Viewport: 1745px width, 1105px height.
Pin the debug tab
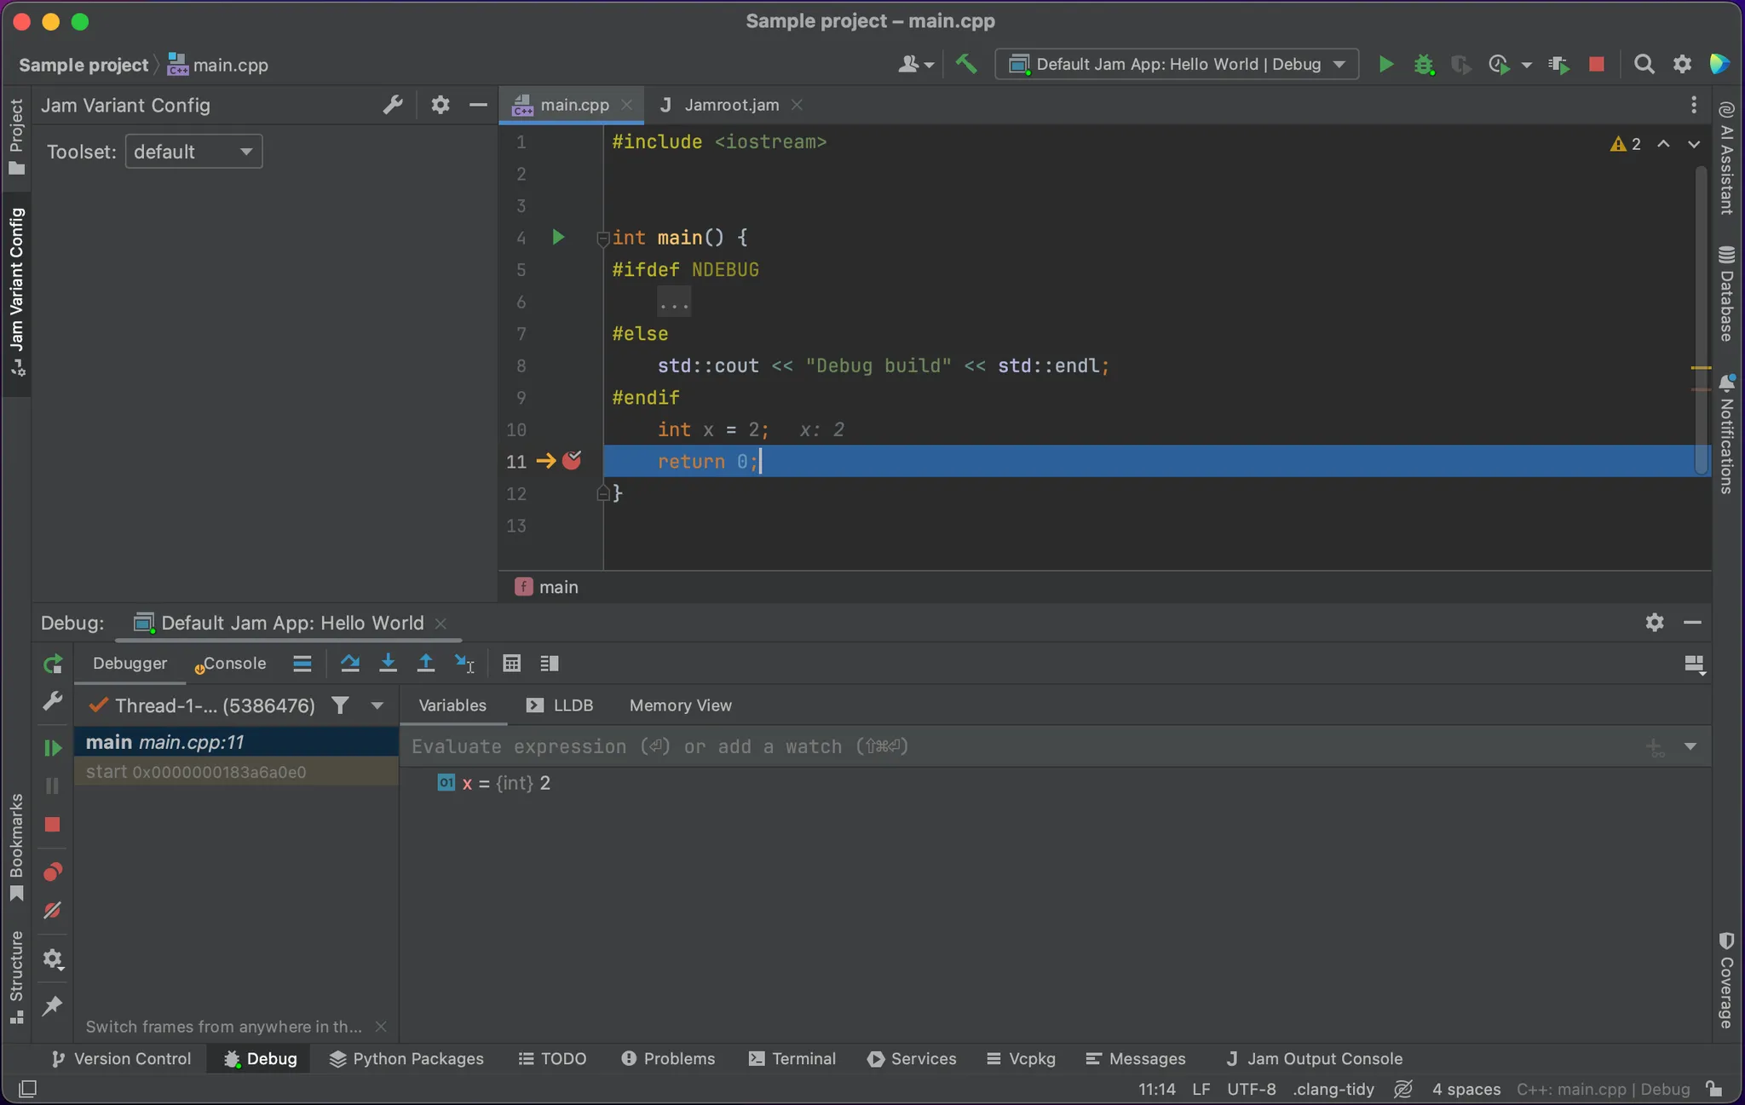[53, 1005]
